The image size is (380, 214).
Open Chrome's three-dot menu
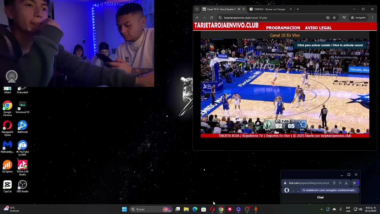point(373,18)
